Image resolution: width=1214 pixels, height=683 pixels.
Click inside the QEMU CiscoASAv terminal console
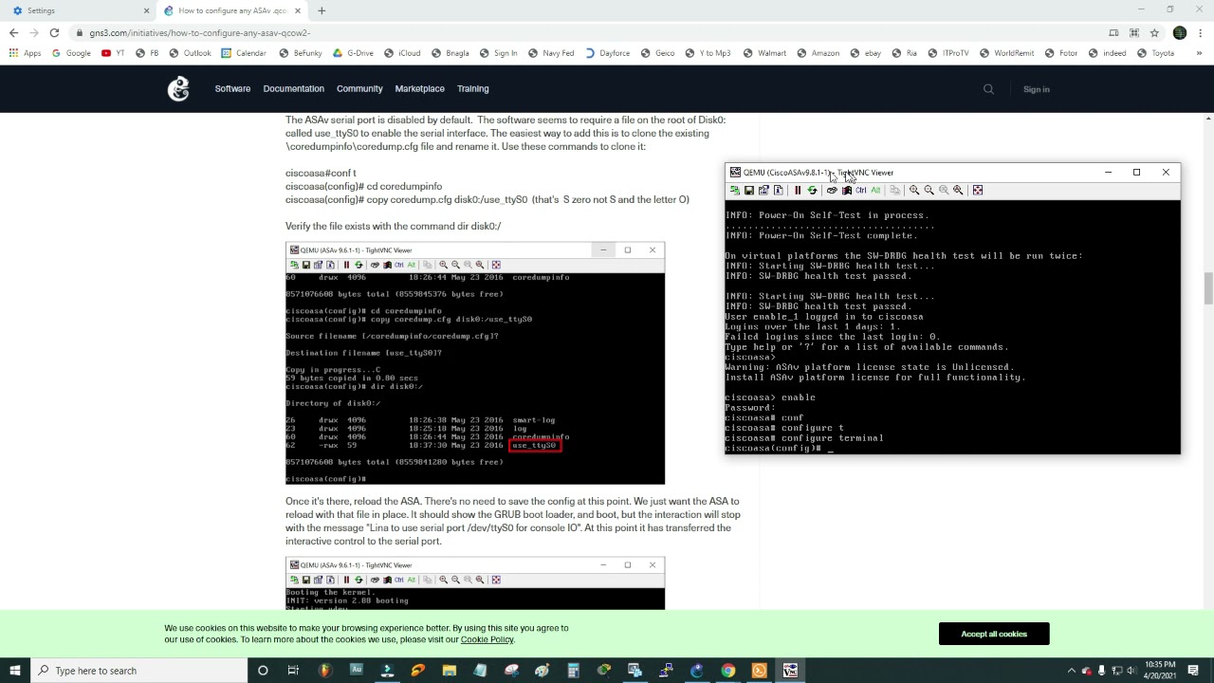(x=952, y=327)
